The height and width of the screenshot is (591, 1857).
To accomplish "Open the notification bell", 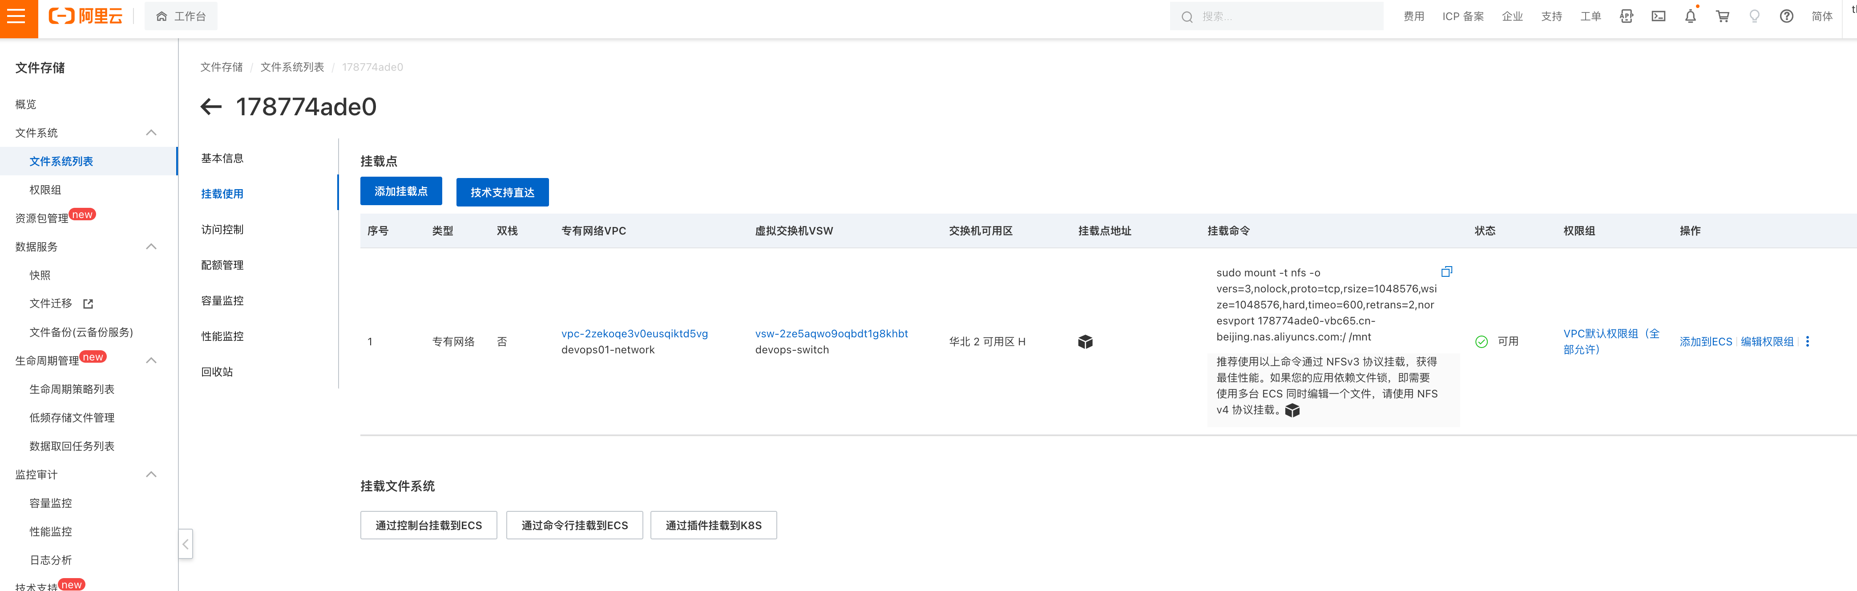I will [1690, 16].
